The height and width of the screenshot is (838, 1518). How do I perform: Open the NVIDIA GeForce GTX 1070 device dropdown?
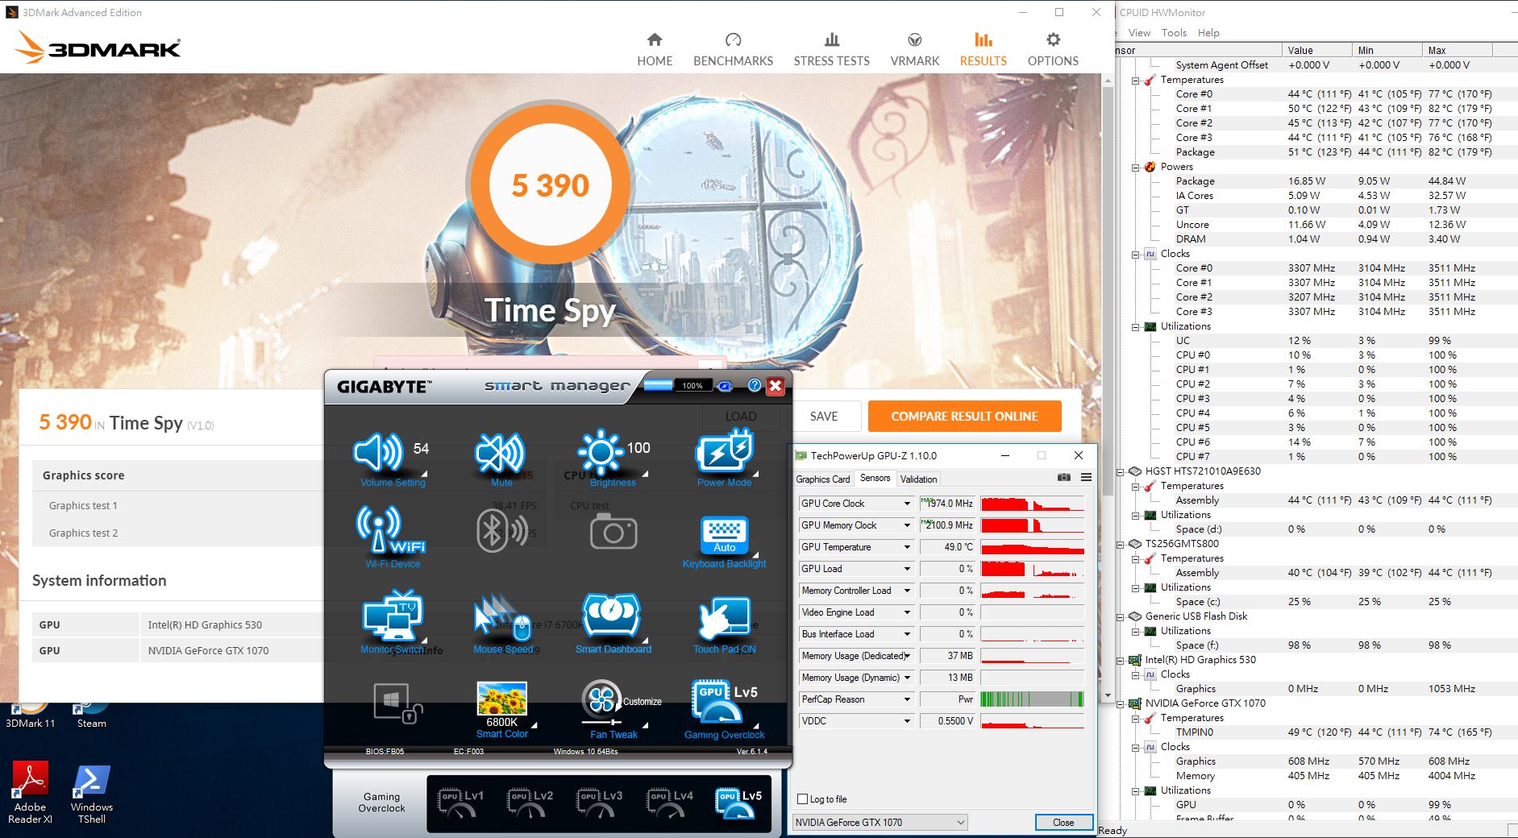point(880,822)
